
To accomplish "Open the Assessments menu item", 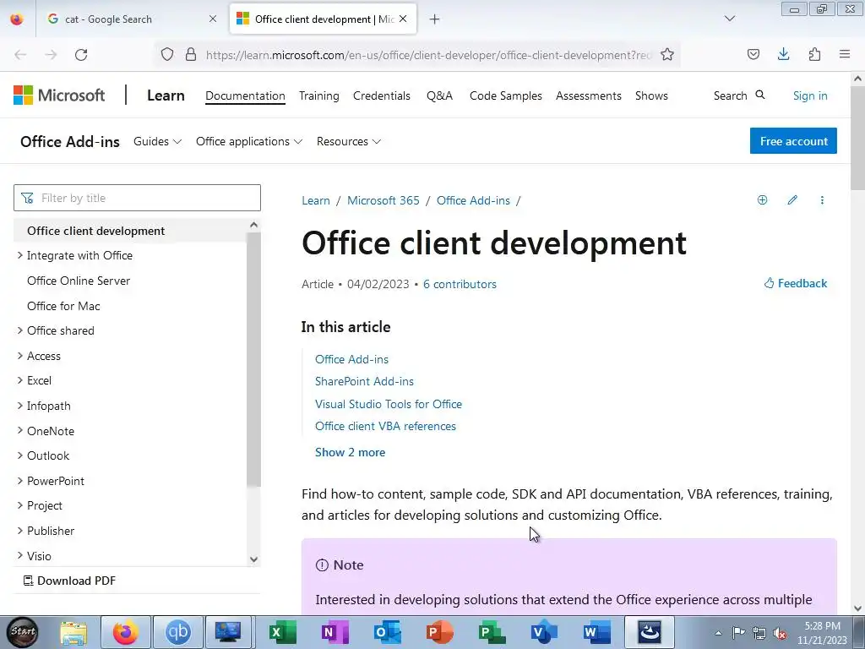I will 589,95.
